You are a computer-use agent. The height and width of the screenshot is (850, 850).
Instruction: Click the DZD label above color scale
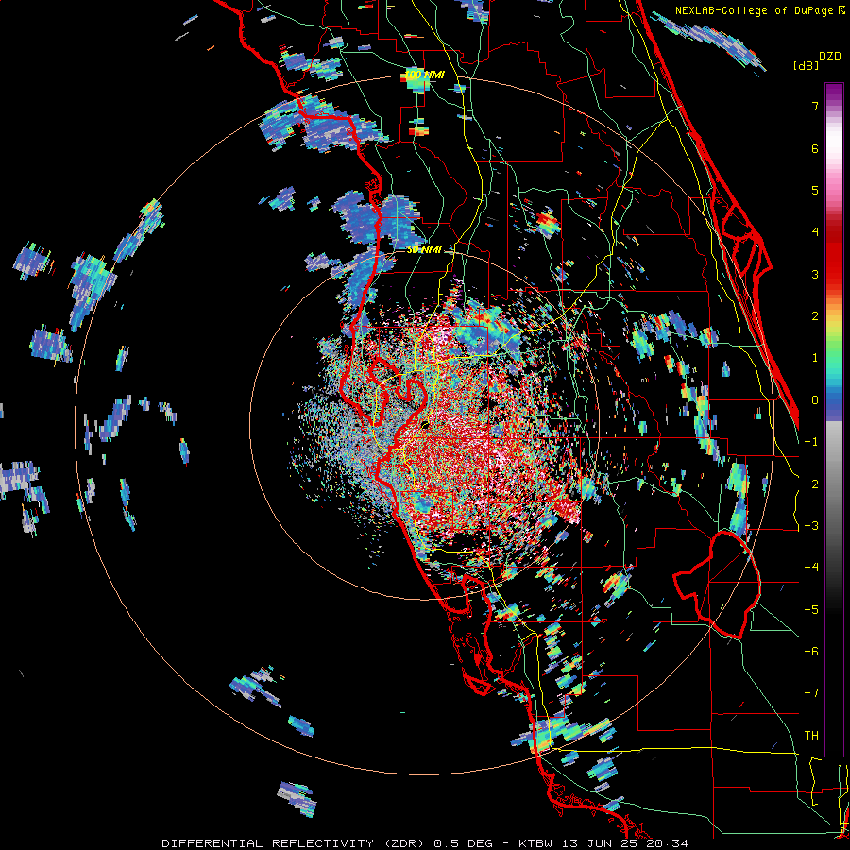point(830,57)
